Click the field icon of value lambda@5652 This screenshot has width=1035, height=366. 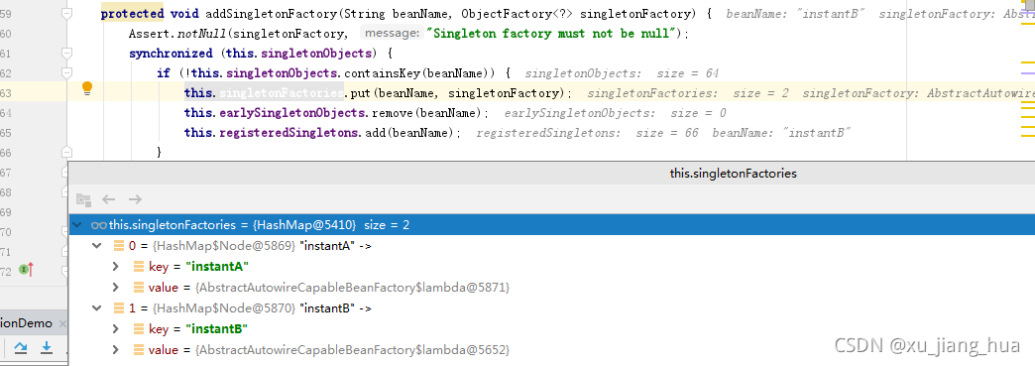[139, 349]
